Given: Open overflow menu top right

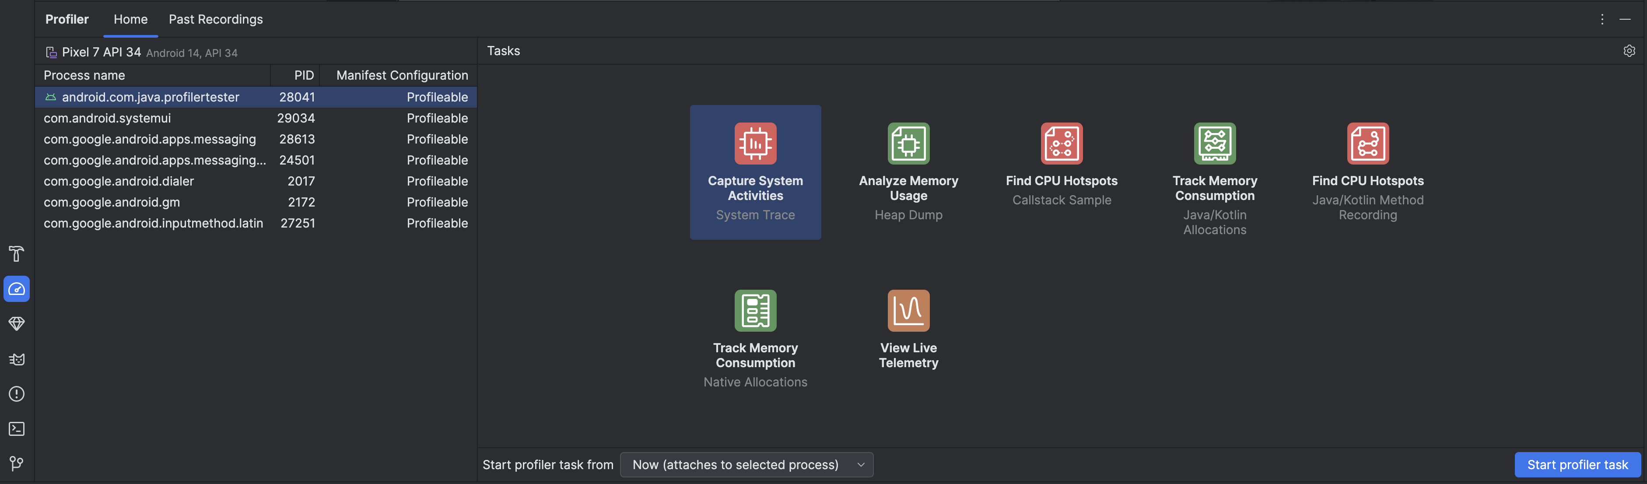Looking at the screenshot, I should tap(1602, 19).
